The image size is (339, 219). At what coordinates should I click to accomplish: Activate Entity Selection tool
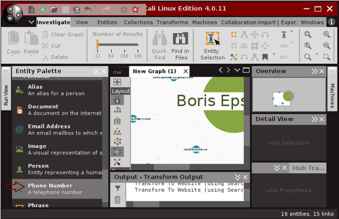(213, 45)
